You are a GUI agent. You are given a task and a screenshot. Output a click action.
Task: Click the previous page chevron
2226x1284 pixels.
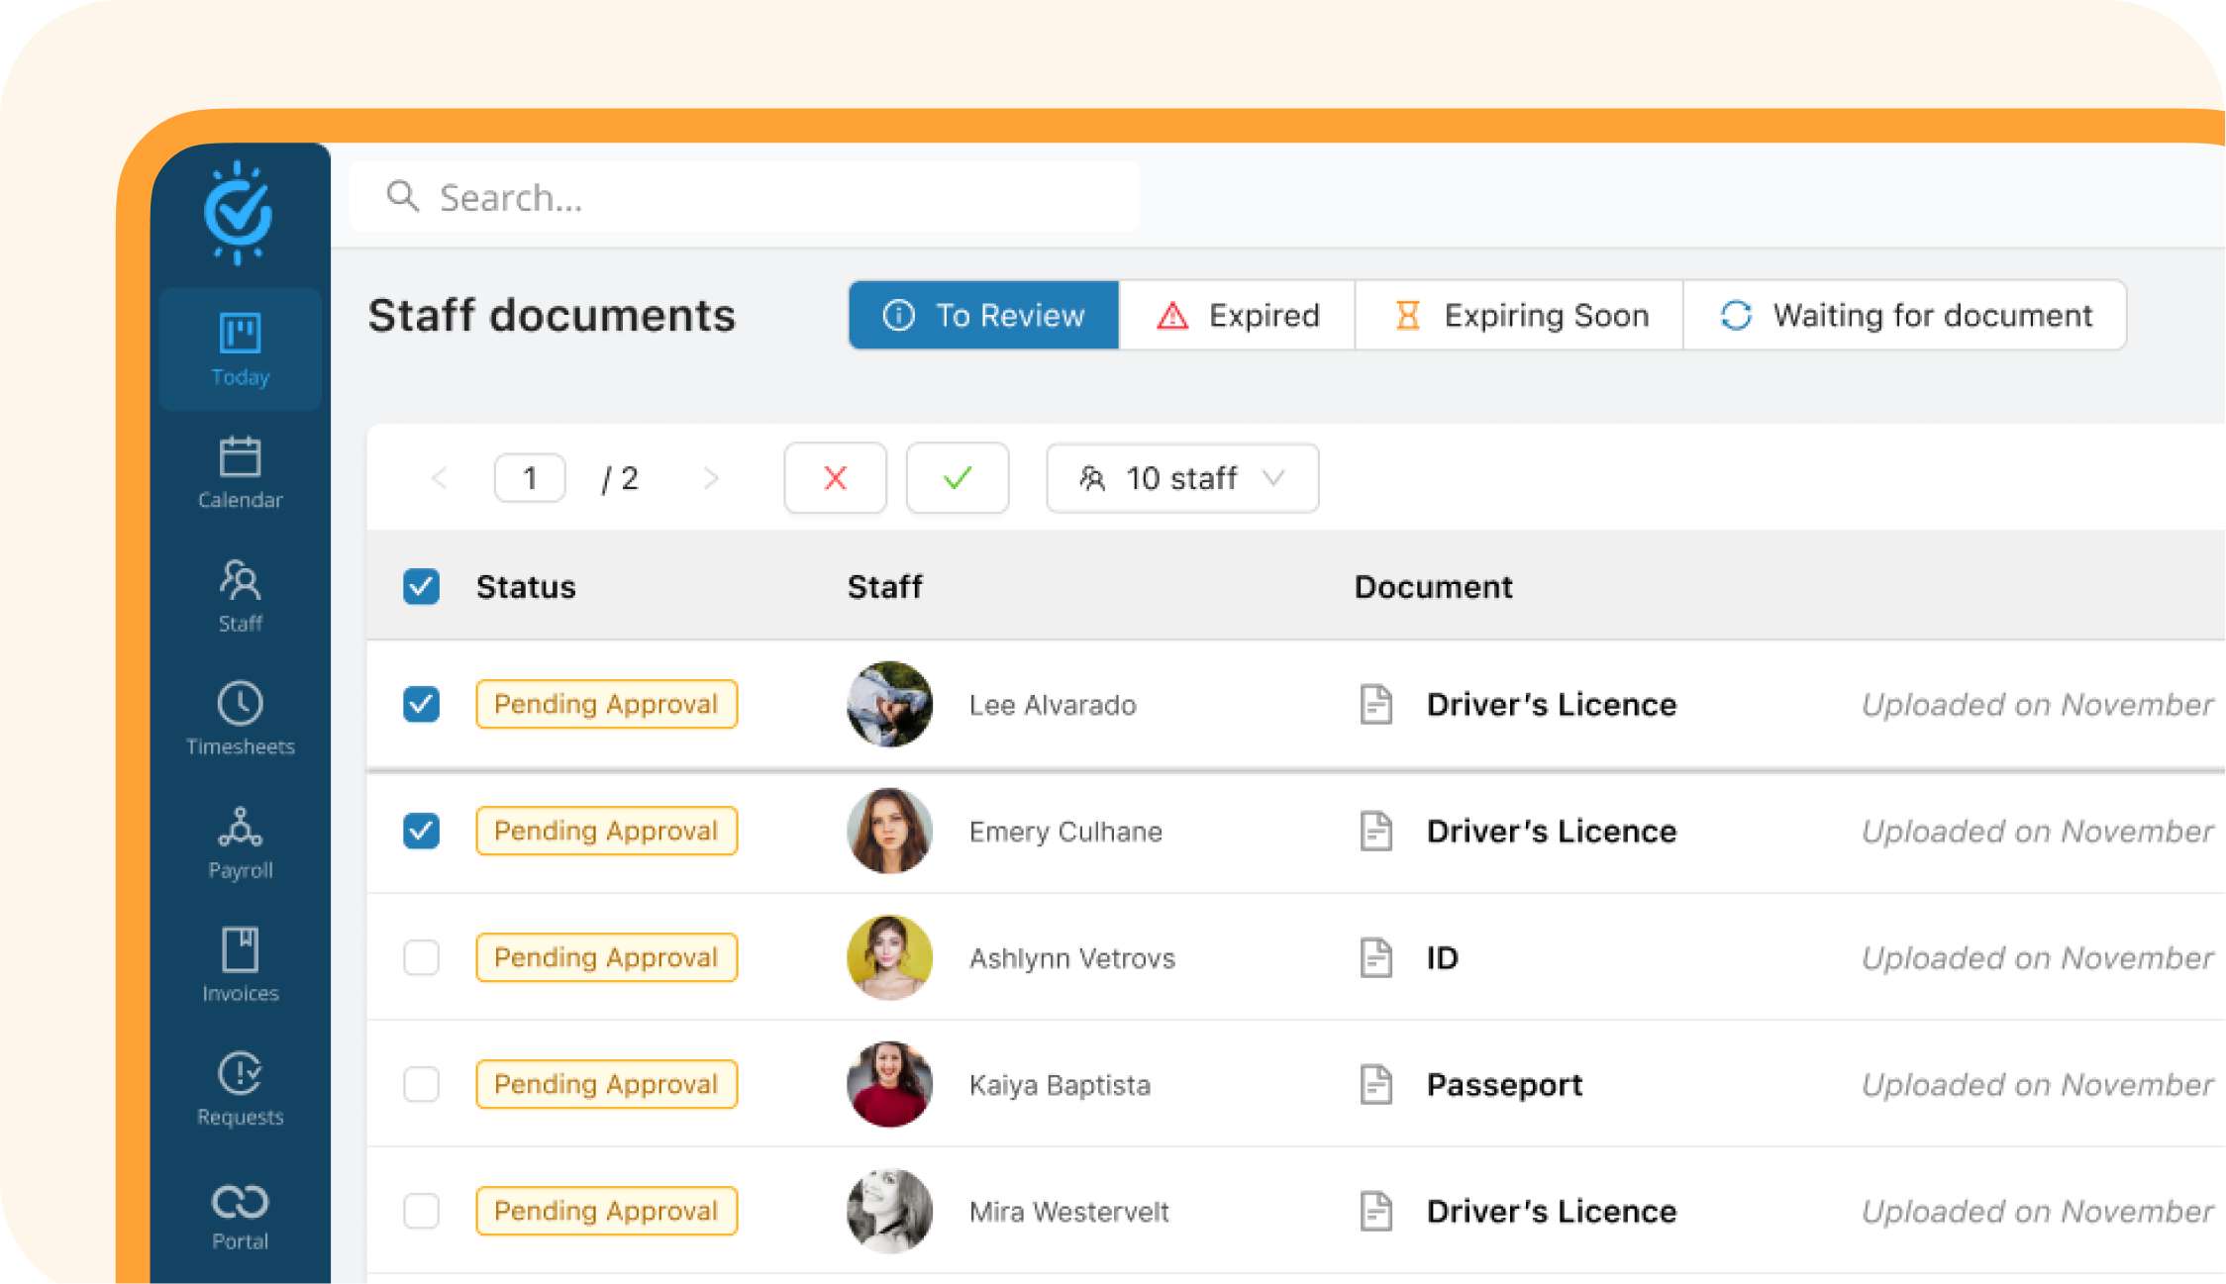pos(440,478)
